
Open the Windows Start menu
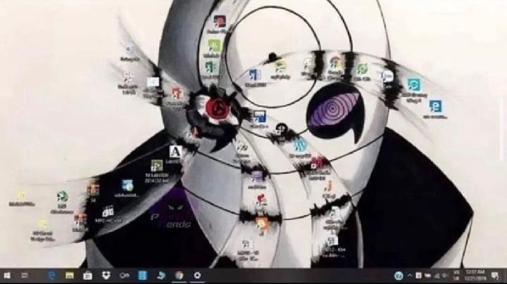(7, 276)
